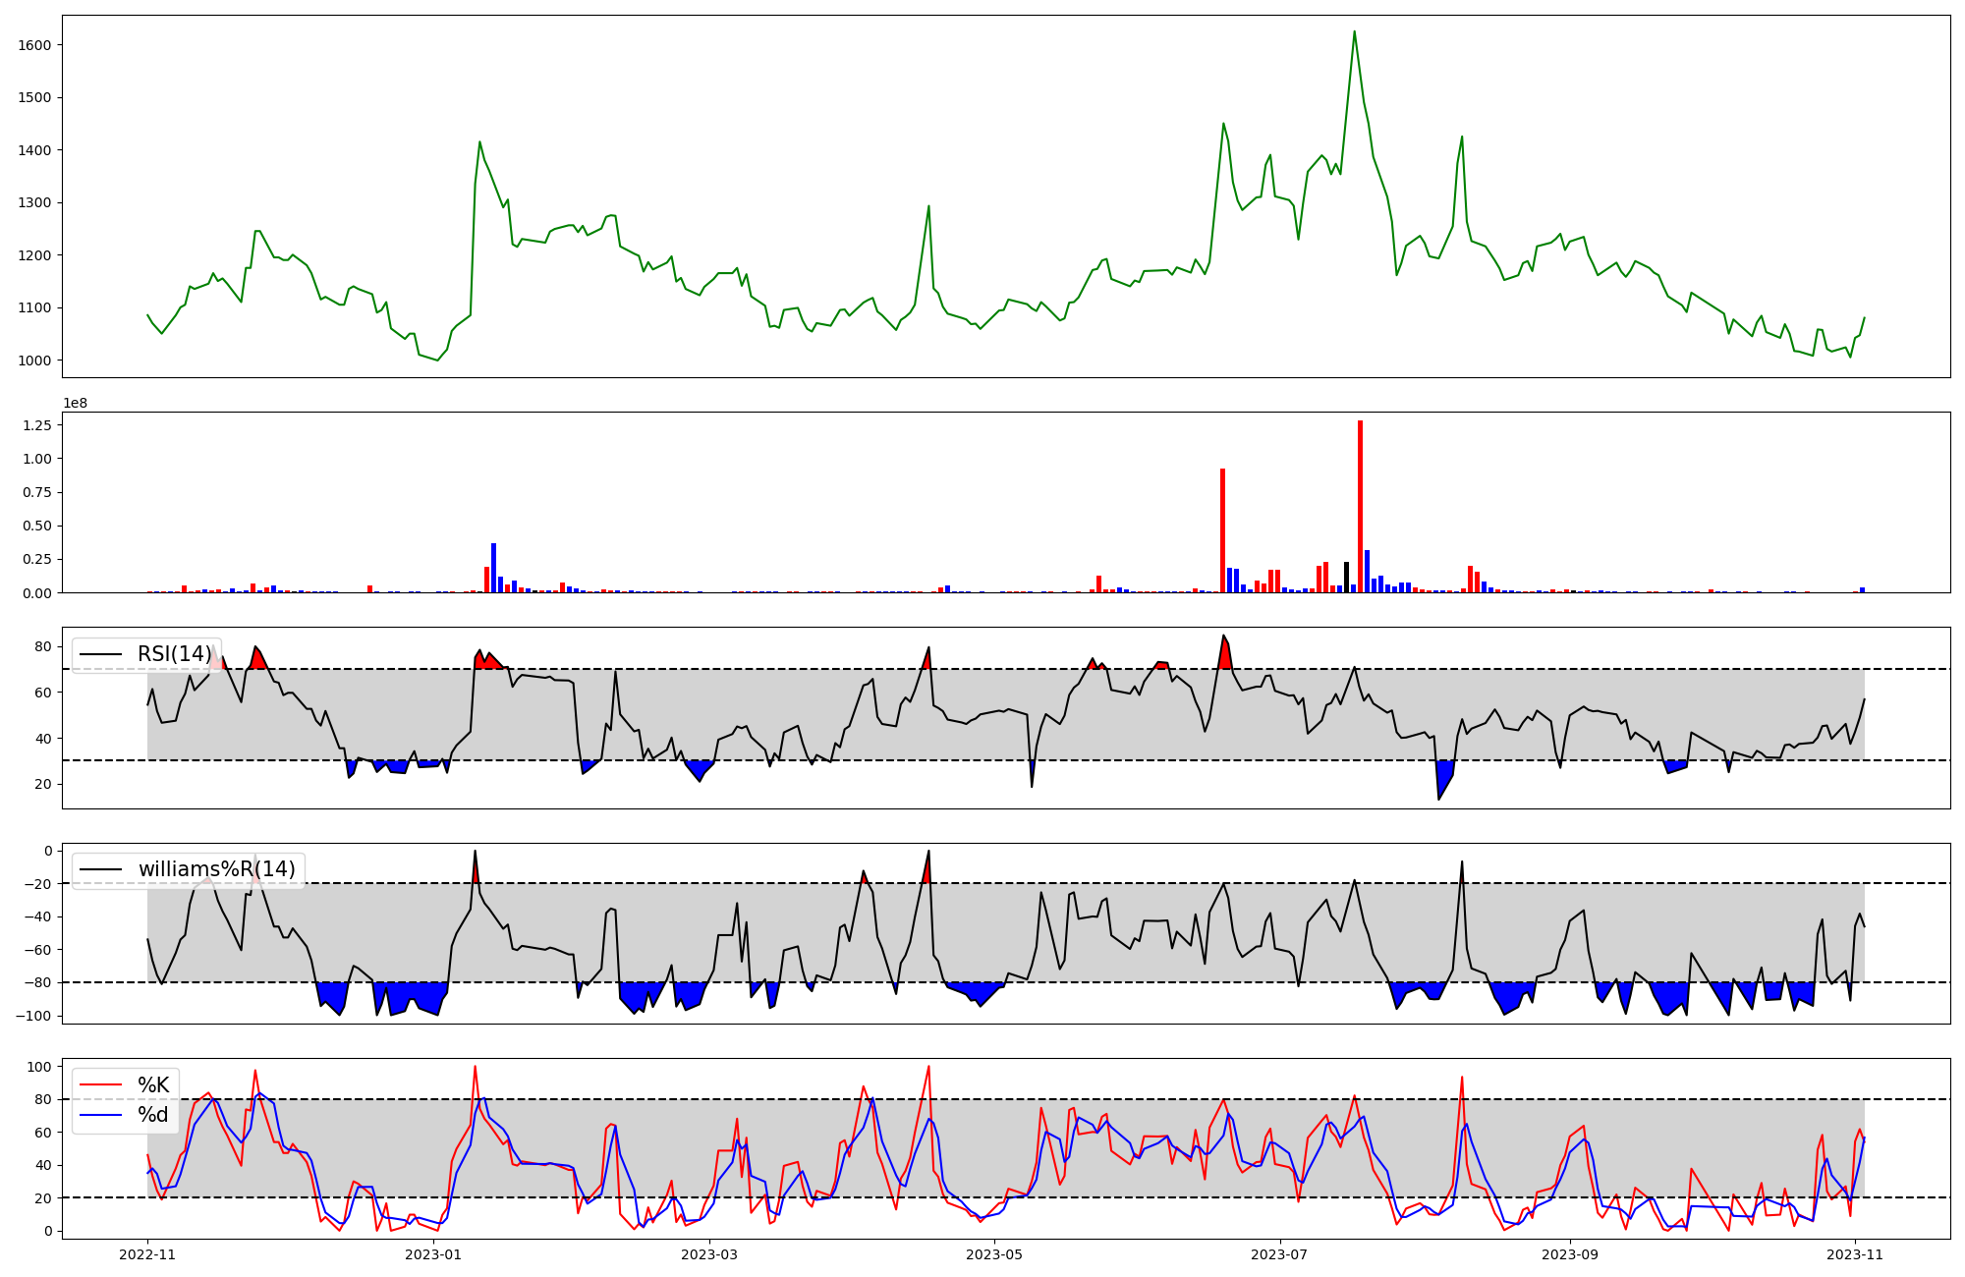
Task: Click the RSI(14) legend label
Action: click(x=175, y=654)
